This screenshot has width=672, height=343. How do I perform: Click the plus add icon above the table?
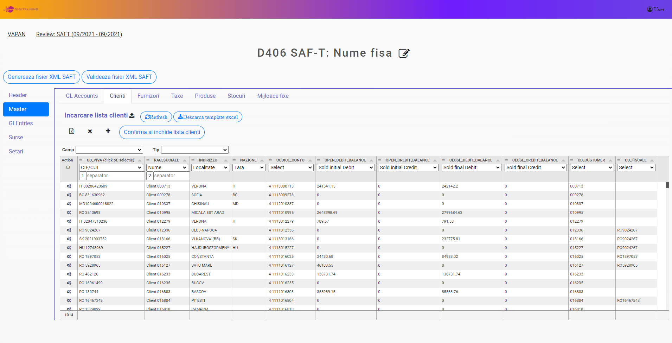[x=108, y=131]
